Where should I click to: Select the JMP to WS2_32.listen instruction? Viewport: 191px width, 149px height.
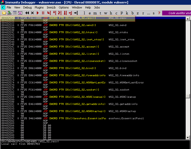pos(71,54)
